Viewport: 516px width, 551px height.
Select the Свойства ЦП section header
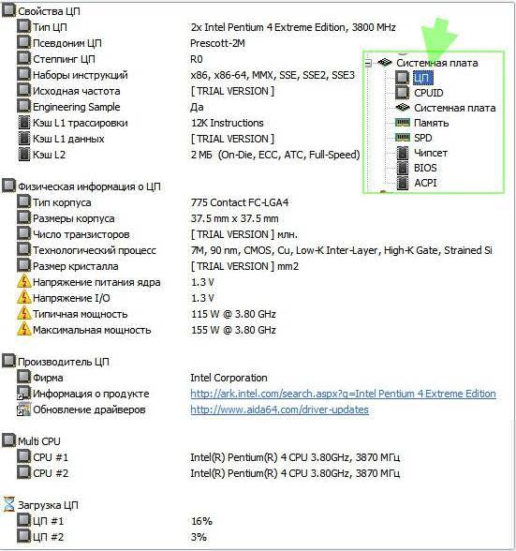point(49,11)
